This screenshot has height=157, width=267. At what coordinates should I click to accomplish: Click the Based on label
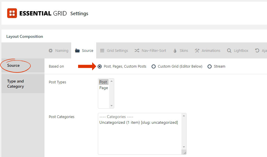56,66
